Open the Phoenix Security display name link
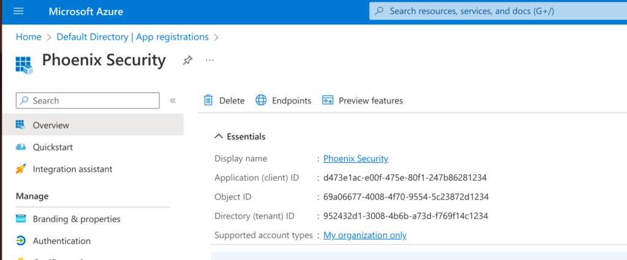 356,158
